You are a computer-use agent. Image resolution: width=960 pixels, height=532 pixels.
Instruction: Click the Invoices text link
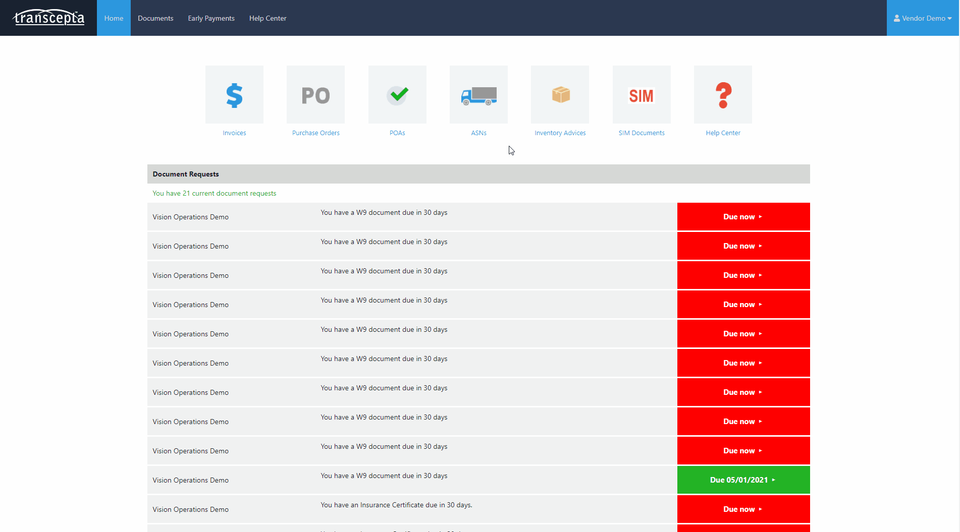[x=234, y=133]
